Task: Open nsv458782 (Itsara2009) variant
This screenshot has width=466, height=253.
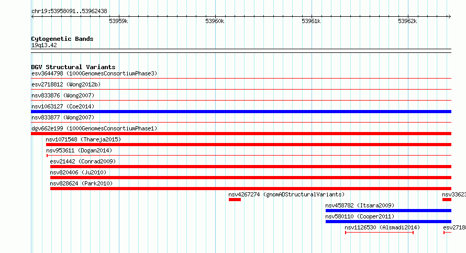Action: 360,205
